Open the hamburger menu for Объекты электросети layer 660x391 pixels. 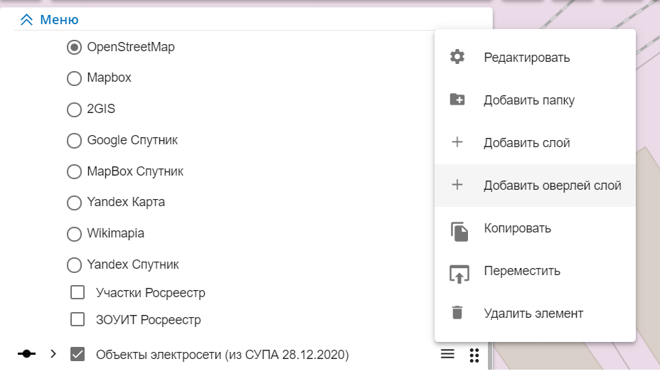pos(447,354)
